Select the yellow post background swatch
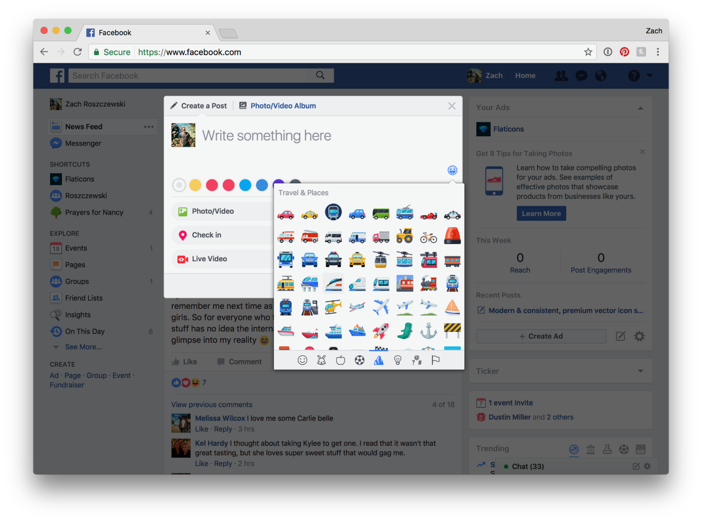Image resolution: width=702 pixels, height=522 pixels. click(x=195, y=185)
